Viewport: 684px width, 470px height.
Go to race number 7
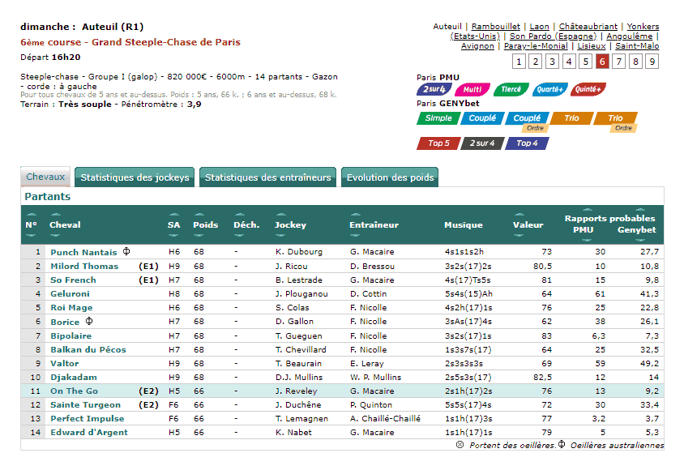pyautogui.click(x=619, y=62)
